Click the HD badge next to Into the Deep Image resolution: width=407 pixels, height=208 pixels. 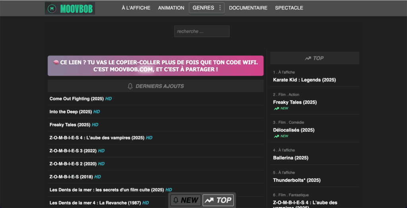click(97, 112)
